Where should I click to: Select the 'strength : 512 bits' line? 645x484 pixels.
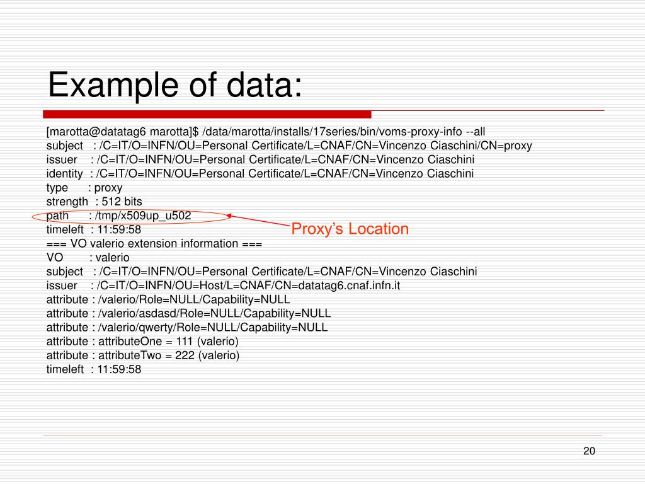point(94,202)
